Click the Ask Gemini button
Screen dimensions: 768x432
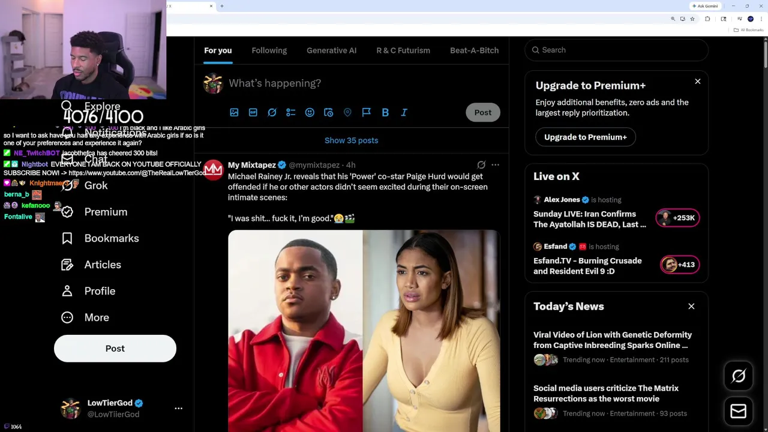coord(705,6)
